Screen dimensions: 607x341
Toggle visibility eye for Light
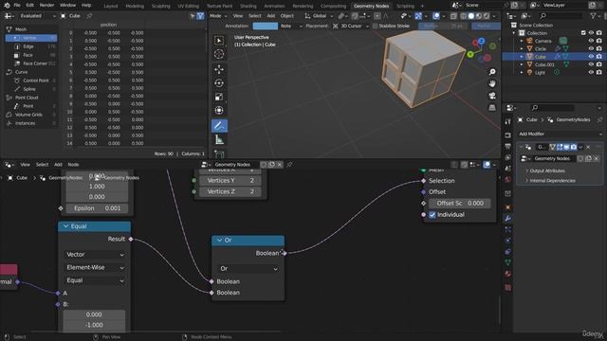tap(591, 72)
